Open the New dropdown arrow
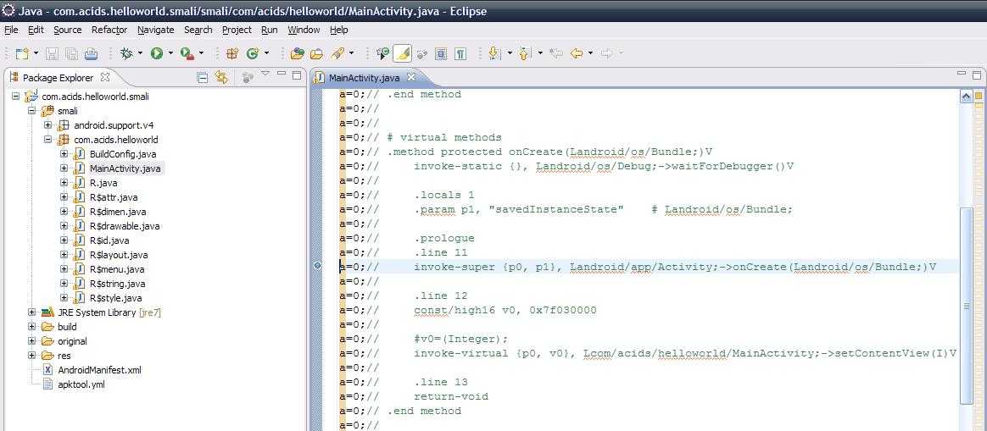Image resolution: width=987 pixels, height=431 pixels. click(x=36, y=54)
